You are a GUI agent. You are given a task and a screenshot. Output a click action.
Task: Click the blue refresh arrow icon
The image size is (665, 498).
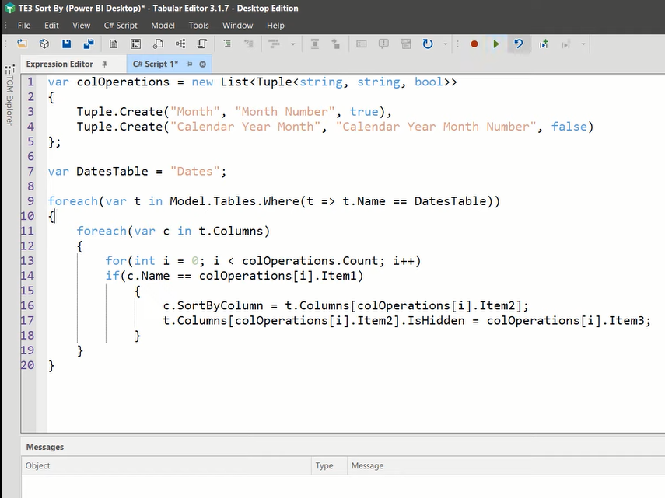tap(428, 44)
